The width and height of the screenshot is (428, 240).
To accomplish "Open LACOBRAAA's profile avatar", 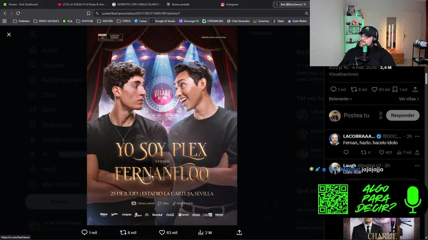I will click(x=335, y=139).
